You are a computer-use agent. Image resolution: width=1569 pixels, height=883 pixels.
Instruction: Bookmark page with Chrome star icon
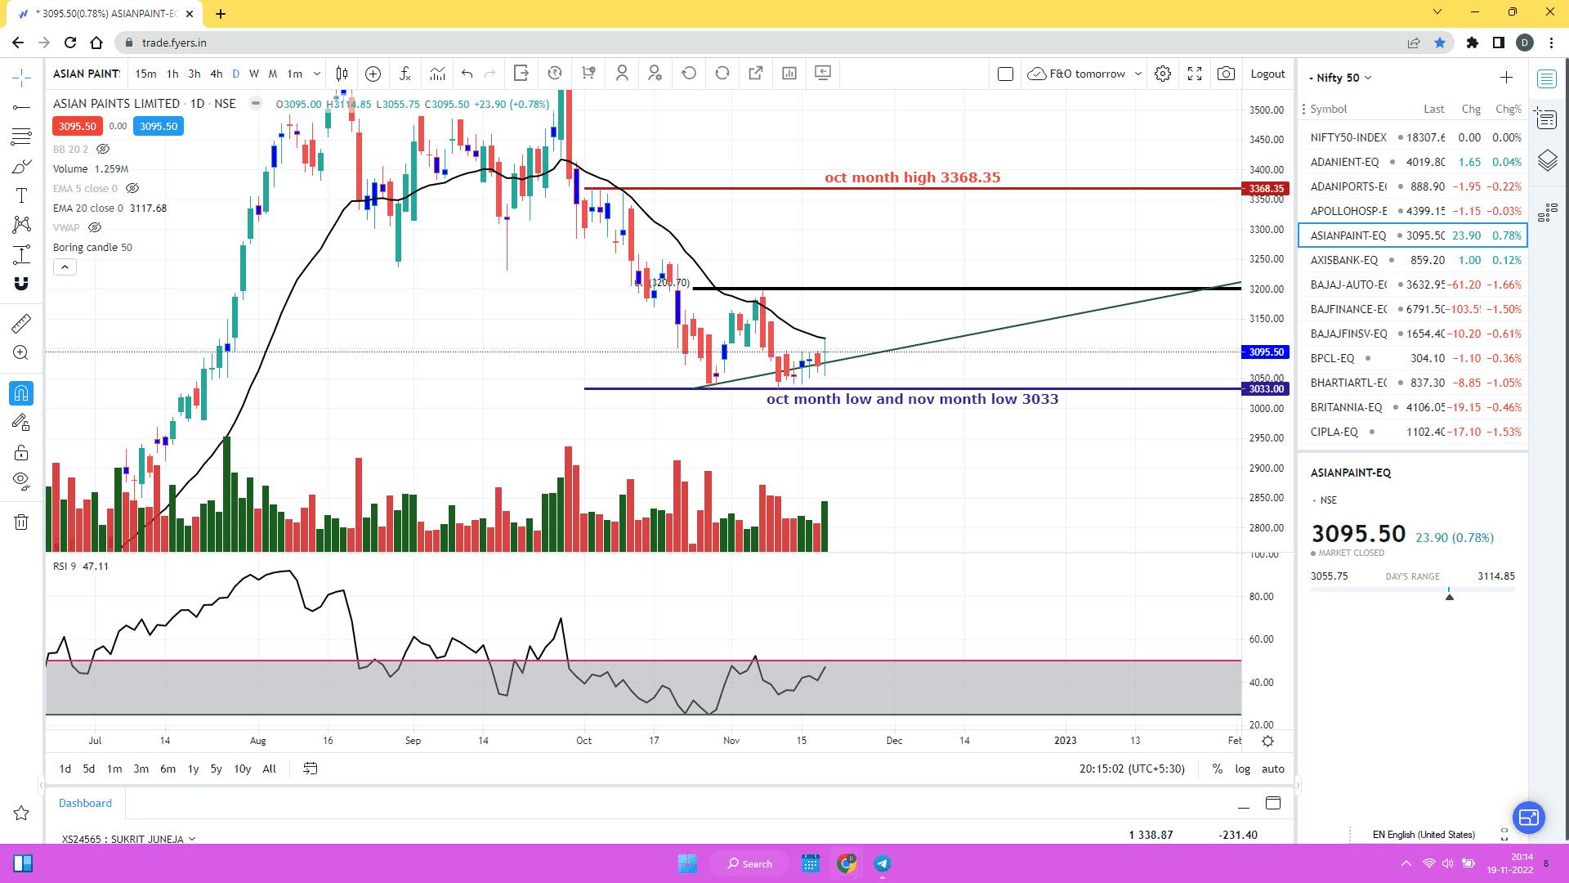click(x=1440, y=43)
